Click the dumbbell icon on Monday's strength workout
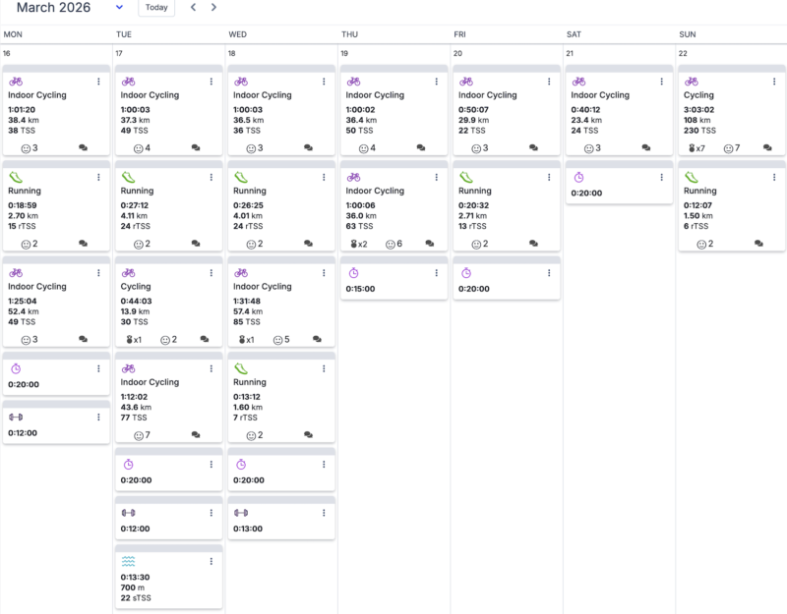The image size is (787, 614). tap(16, 418)
